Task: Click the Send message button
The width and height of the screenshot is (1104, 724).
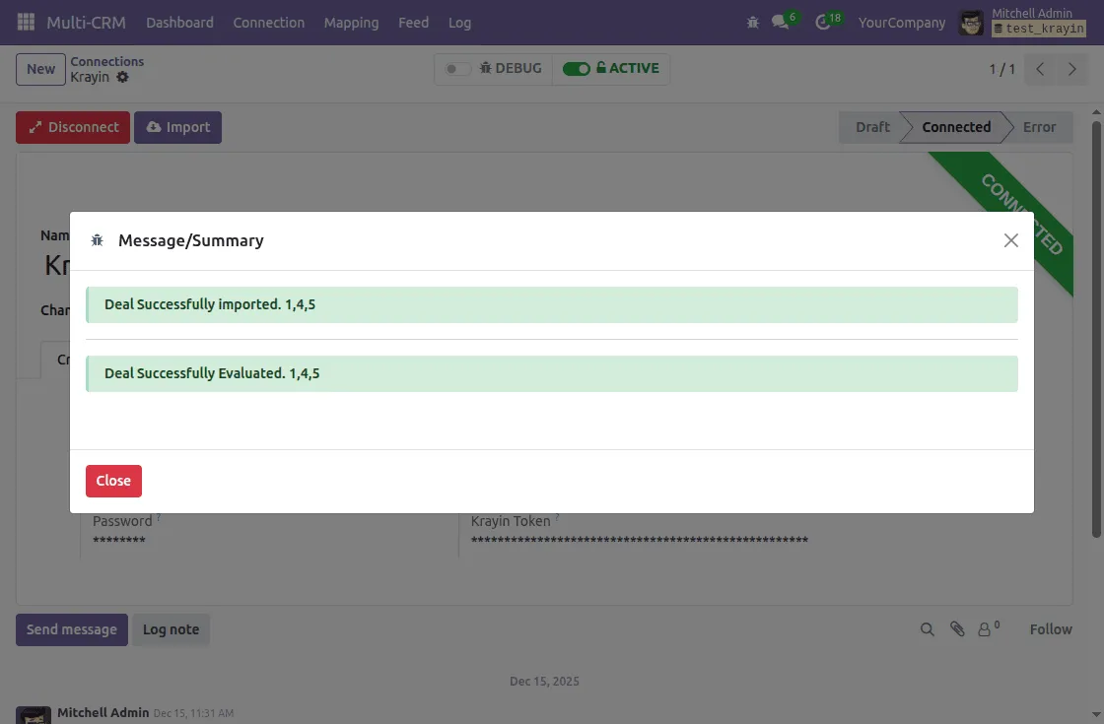Action: tap(72, 629)
